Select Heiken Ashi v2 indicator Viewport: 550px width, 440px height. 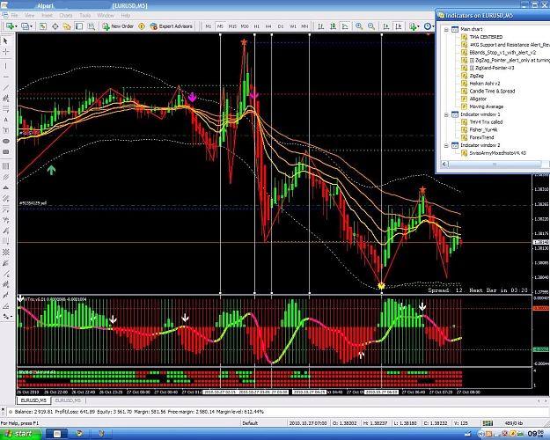point(485,84)
